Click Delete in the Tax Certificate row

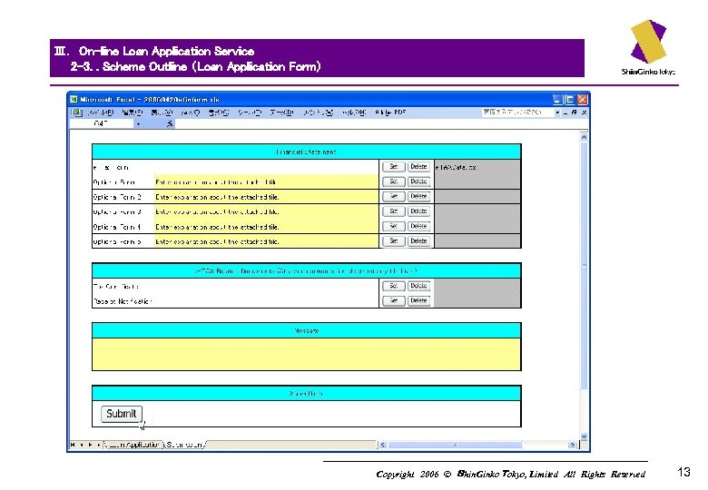coord(418,286)
